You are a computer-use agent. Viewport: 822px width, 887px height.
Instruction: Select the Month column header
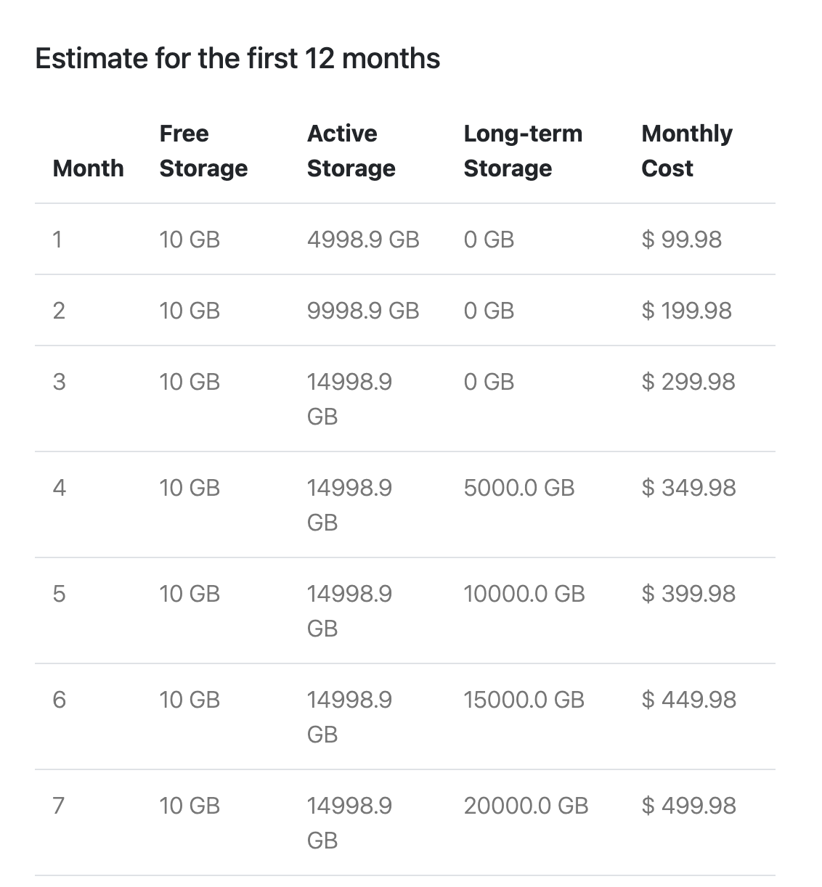click(89, 168)
